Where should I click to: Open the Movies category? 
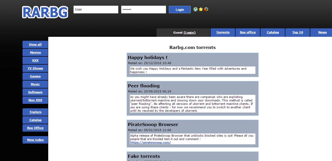pyautogui.click(x=35, y=52)
